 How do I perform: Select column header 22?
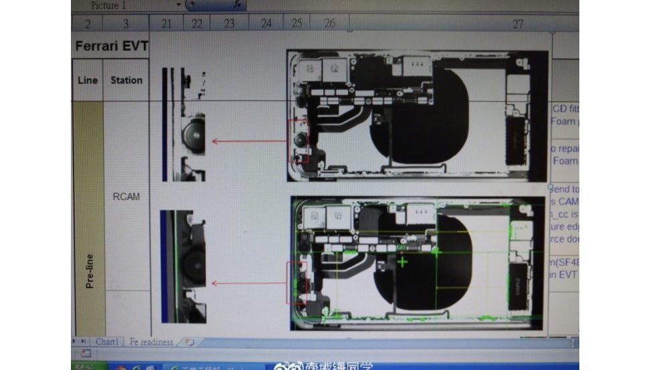197,23
